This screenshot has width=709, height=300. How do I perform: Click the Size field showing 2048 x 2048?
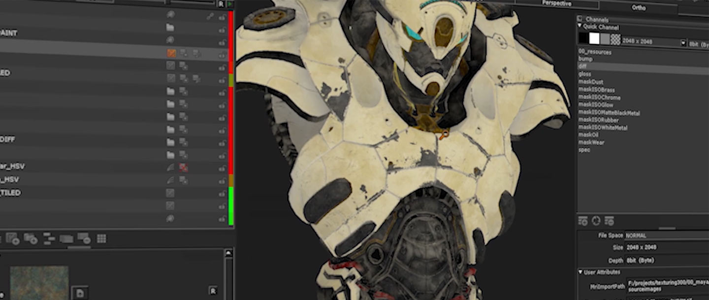coord(667,247)
